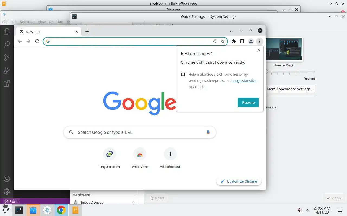Screen dimensions: 347x216
Task: Reload the current Chrome page
Action: coord(37,41)
